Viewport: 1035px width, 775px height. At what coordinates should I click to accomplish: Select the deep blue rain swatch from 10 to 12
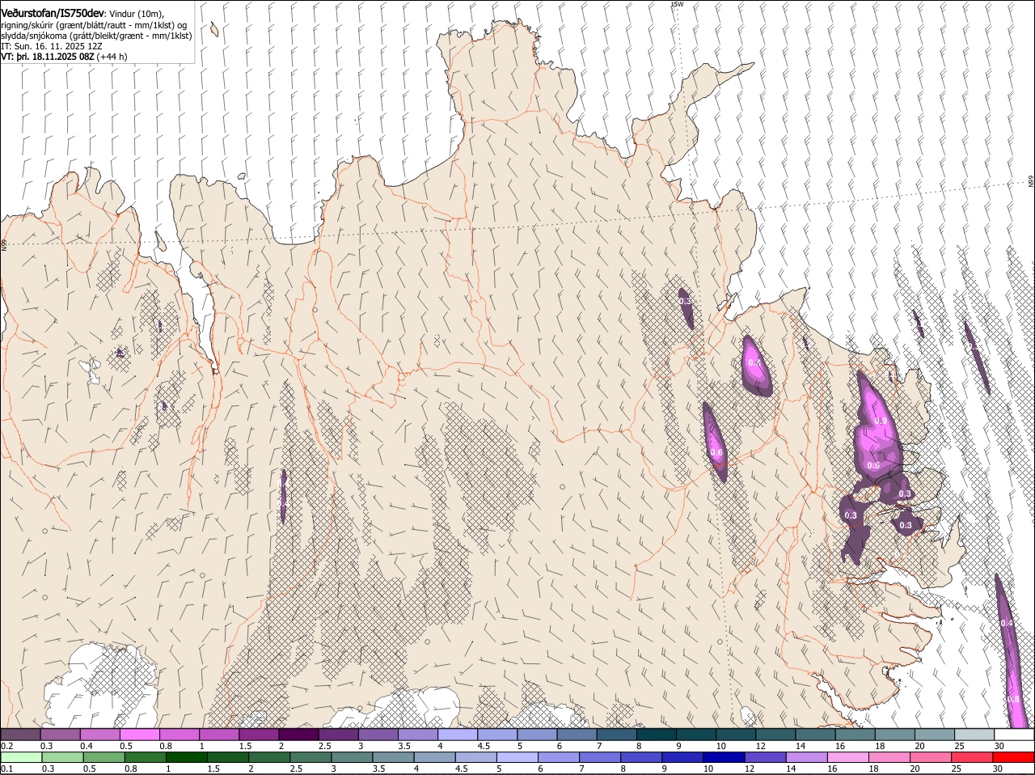pos(724,757)
